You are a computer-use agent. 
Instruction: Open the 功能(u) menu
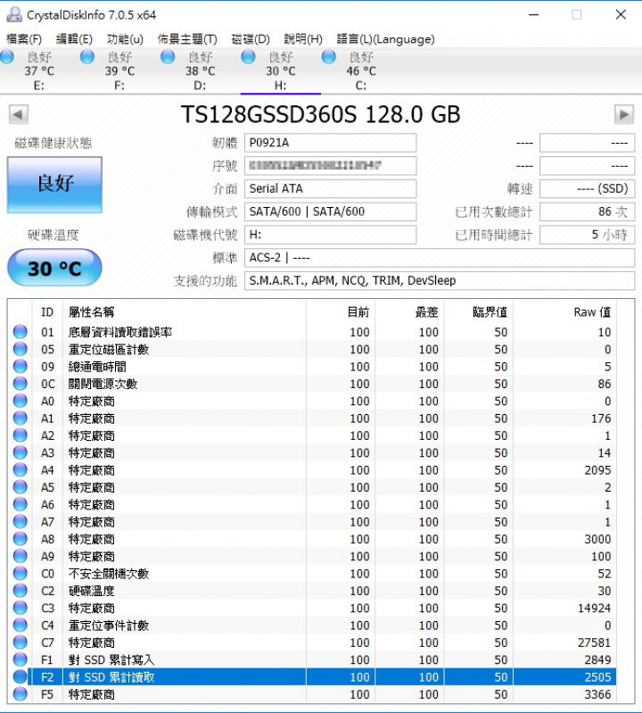point(125,39)
